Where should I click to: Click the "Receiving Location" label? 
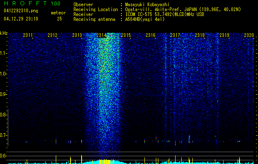click(x=96, y=9)
